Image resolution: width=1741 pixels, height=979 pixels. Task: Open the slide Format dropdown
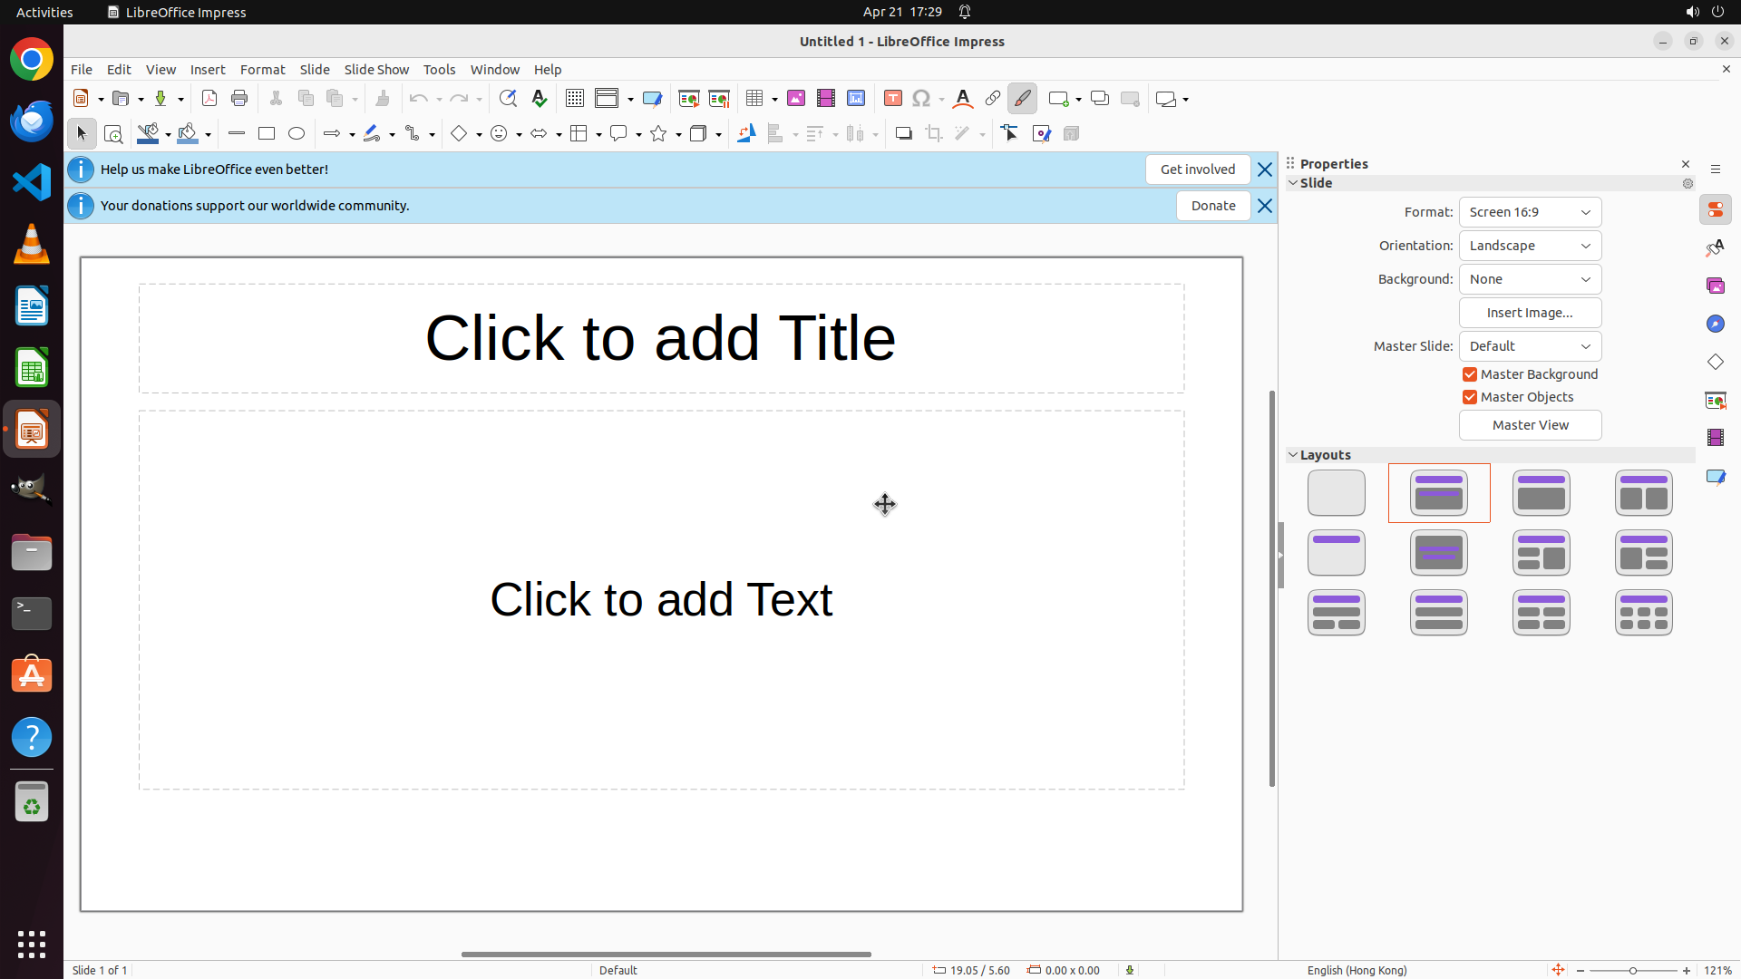1530,212
